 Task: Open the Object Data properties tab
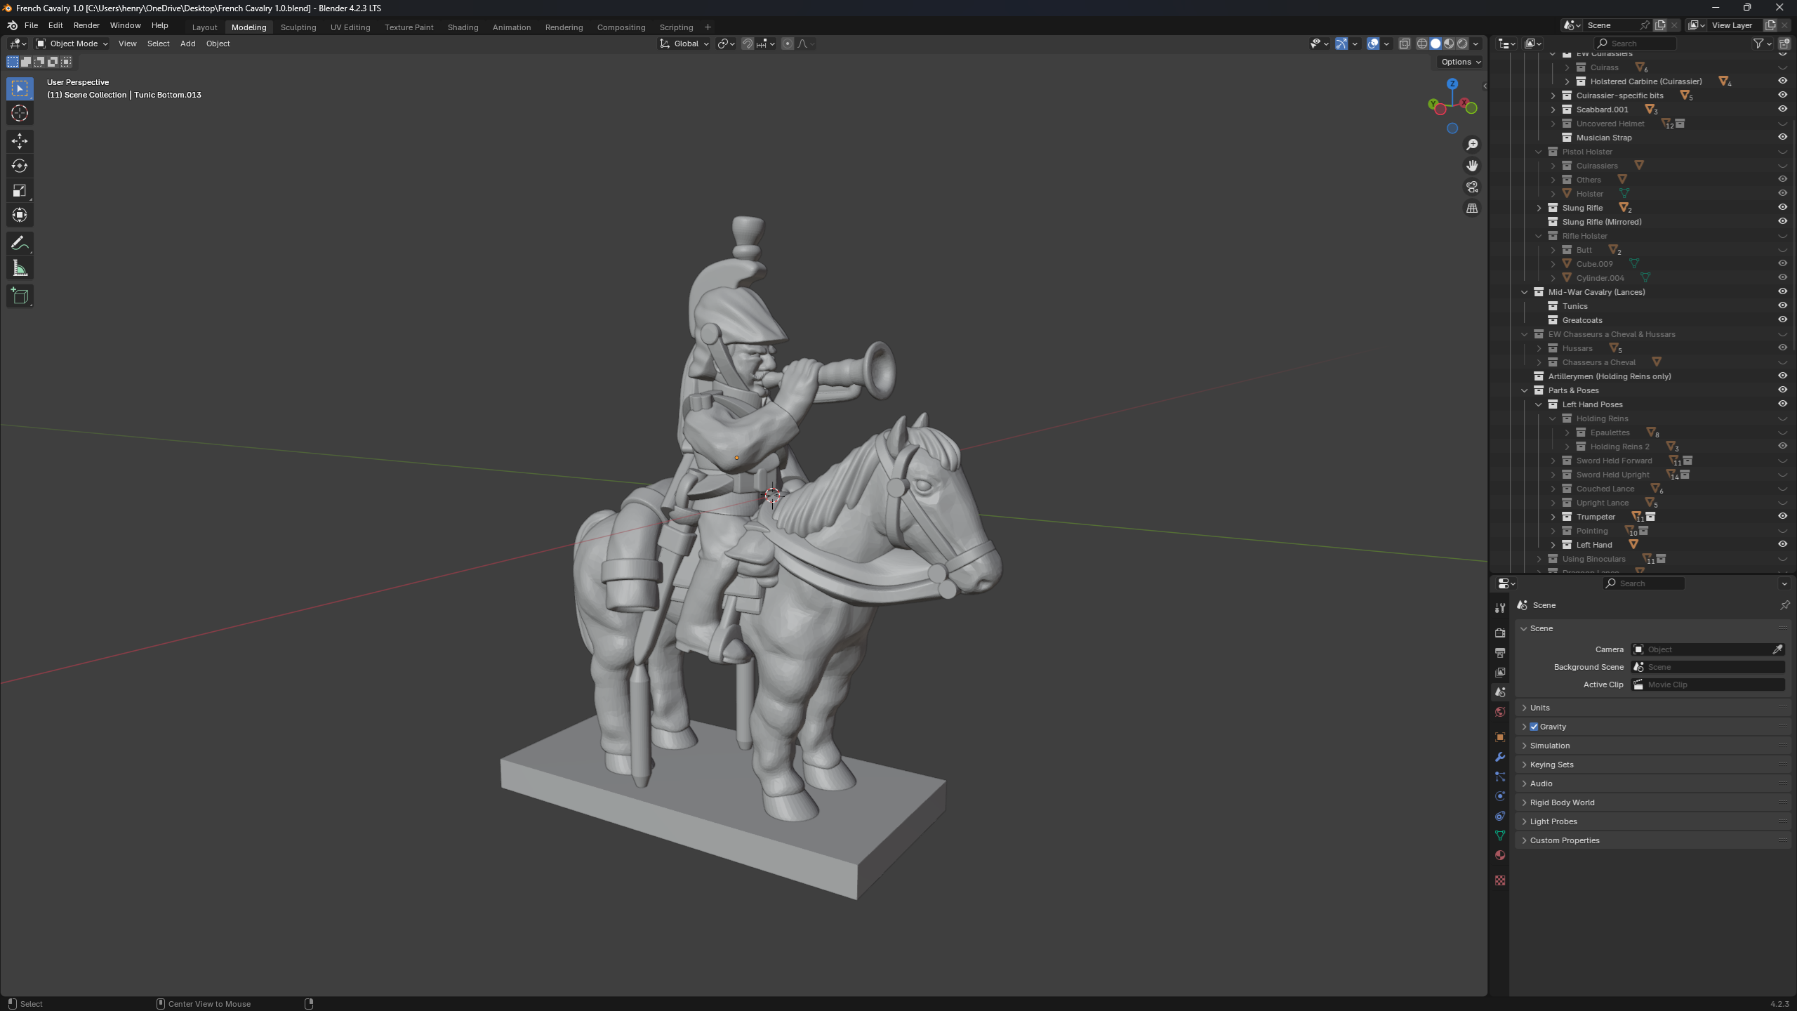click(x=1500, y=835)
